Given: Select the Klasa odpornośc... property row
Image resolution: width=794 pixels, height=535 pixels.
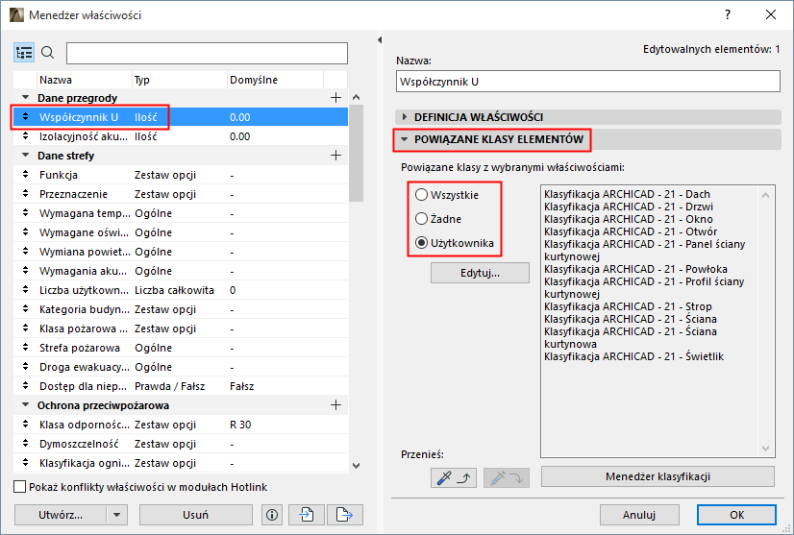Looking at the screenshot, I should (x=181, y=425).
